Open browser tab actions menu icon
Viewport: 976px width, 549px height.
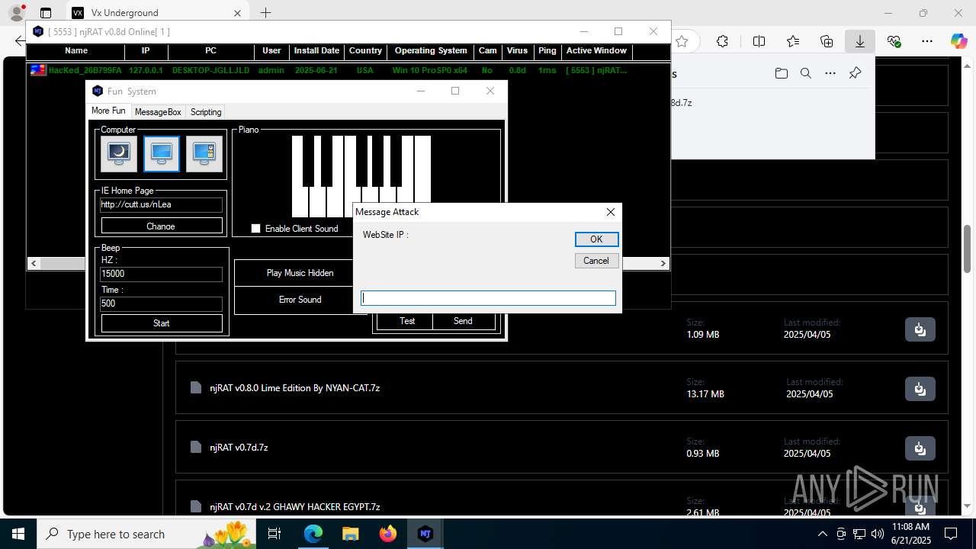pyautogui.click(x=46, y=13)
